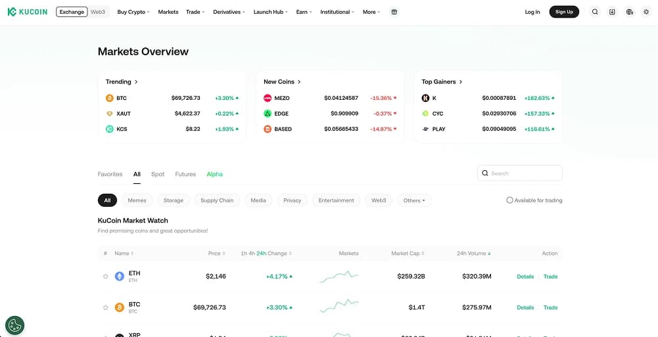This screenshot has width=658, height=337.
Task: Click the Sign Up button
Action: pos(564,12)
